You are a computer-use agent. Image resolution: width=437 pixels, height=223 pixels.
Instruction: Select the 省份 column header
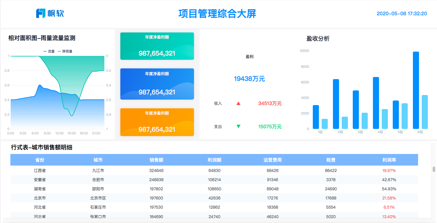40,160
